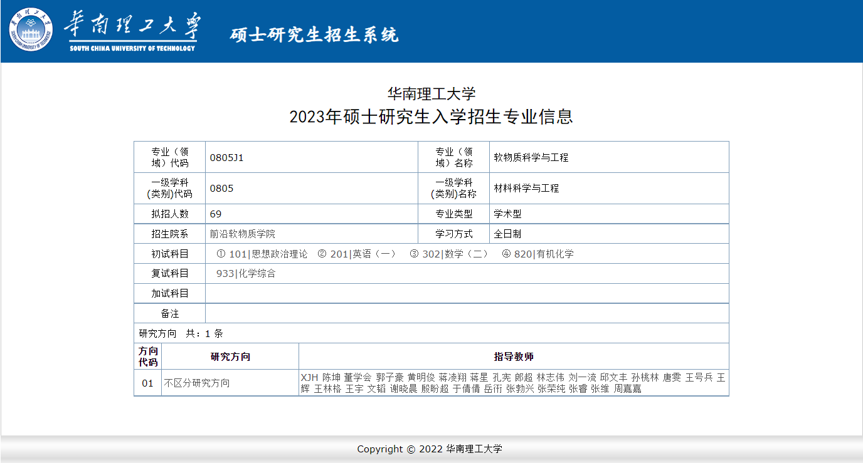Click the 学习方式 label cell
Image resolution: width=863 pixels, height=463 pixels.
pos(454,234)
